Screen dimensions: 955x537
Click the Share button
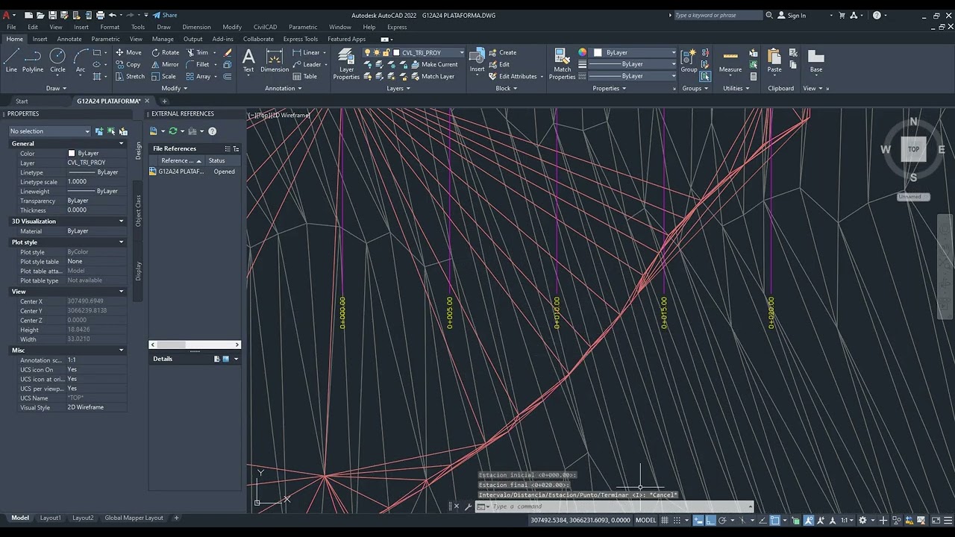pyautogui.click(x=165, y=15)
